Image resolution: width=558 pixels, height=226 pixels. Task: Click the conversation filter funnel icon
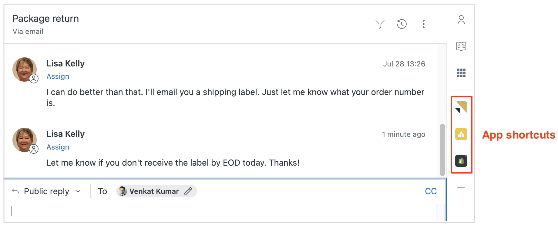pyautogui.click(x=380, y=24)
